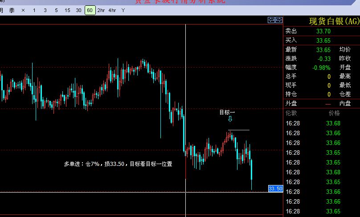Click the 目标一 annotation label

(x=227, y=113)
